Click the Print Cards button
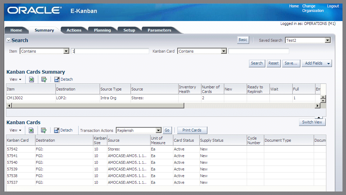Image resolution: width=346 pixels, height=195 pixels. 192,130
